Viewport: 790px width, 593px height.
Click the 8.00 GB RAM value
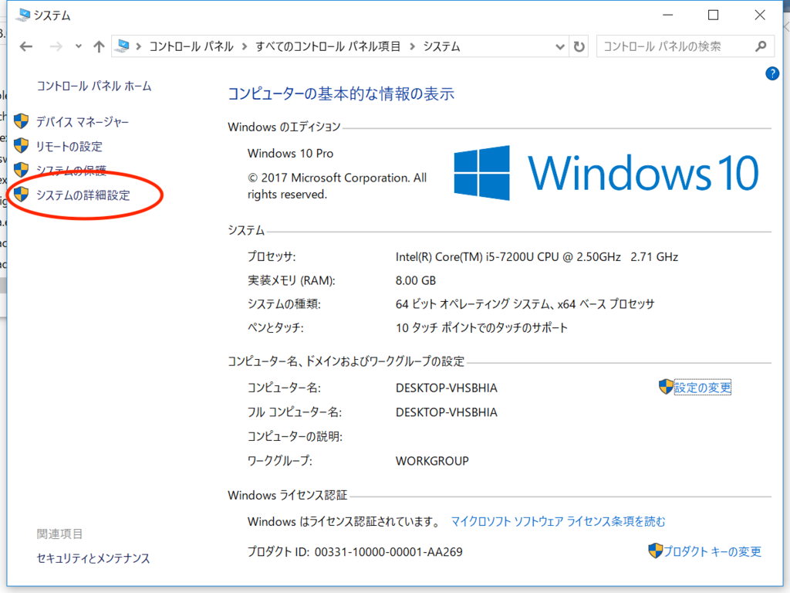coord(416,280)
